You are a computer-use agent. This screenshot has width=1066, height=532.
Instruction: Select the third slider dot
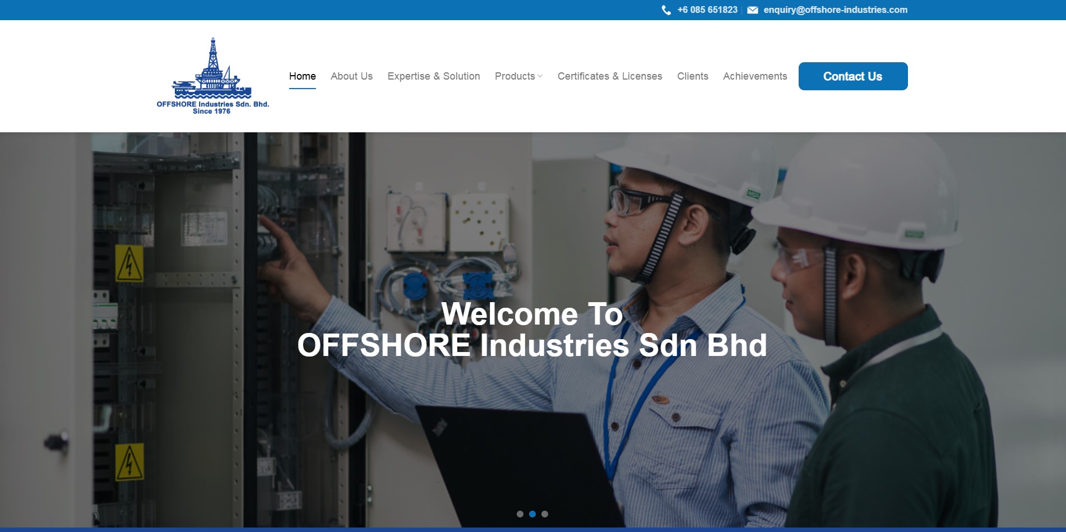point(545,514)
